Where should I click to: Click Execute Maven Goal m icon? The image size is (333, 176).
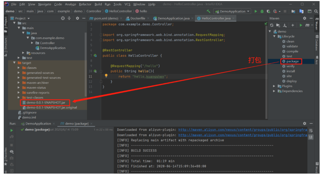pyautogui.click(x=307, y=25)
